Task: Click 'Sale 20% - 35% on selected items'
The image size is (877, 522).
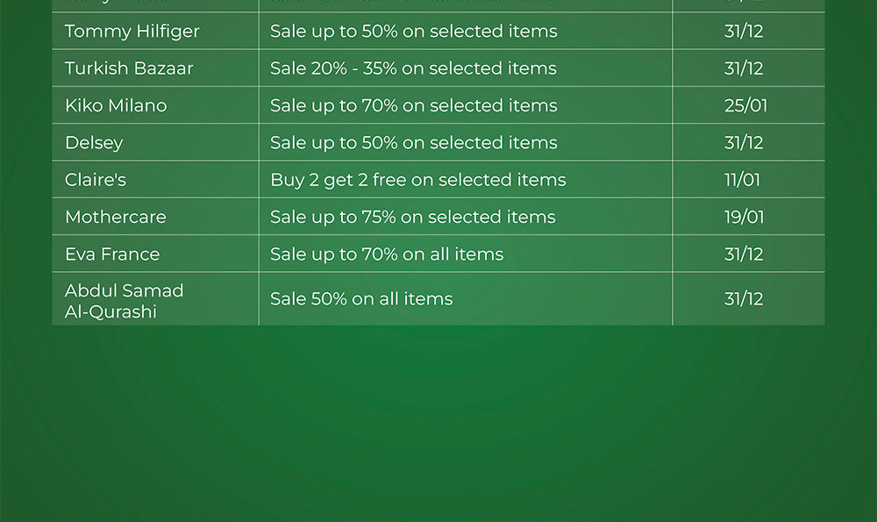Action: (x=413, y=68)
